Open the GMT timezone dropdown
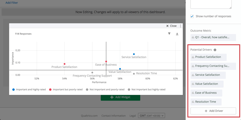Screen dimensions: 241x120 coord(152,115)
